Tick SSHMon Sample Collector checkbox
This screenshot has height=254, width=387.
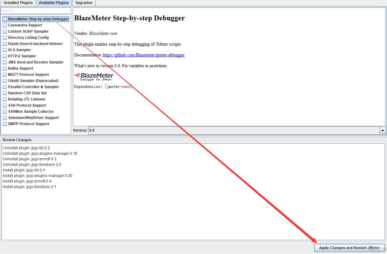(x=5, y=112)
